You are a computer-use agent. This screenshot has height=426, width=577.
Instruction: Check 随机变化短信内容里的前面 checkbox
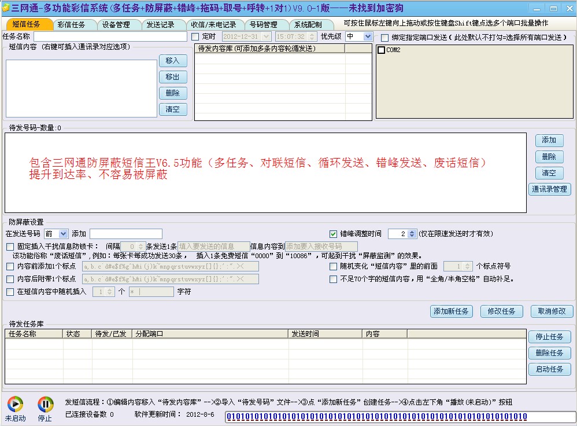click(334, 266)
